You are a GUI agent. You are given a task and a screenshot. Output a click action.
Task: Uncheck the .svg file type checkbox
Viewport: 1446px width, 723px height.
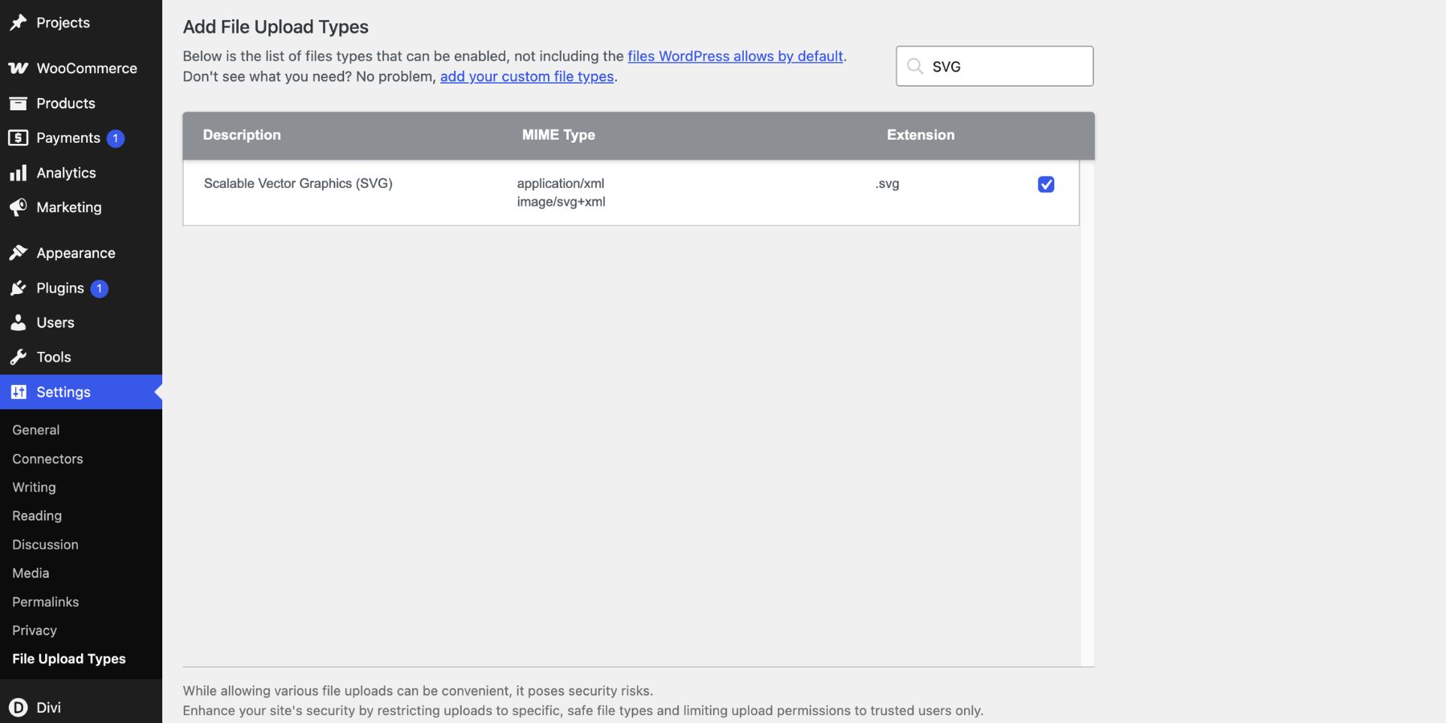pyautogui.click(x=1046, y=184)
